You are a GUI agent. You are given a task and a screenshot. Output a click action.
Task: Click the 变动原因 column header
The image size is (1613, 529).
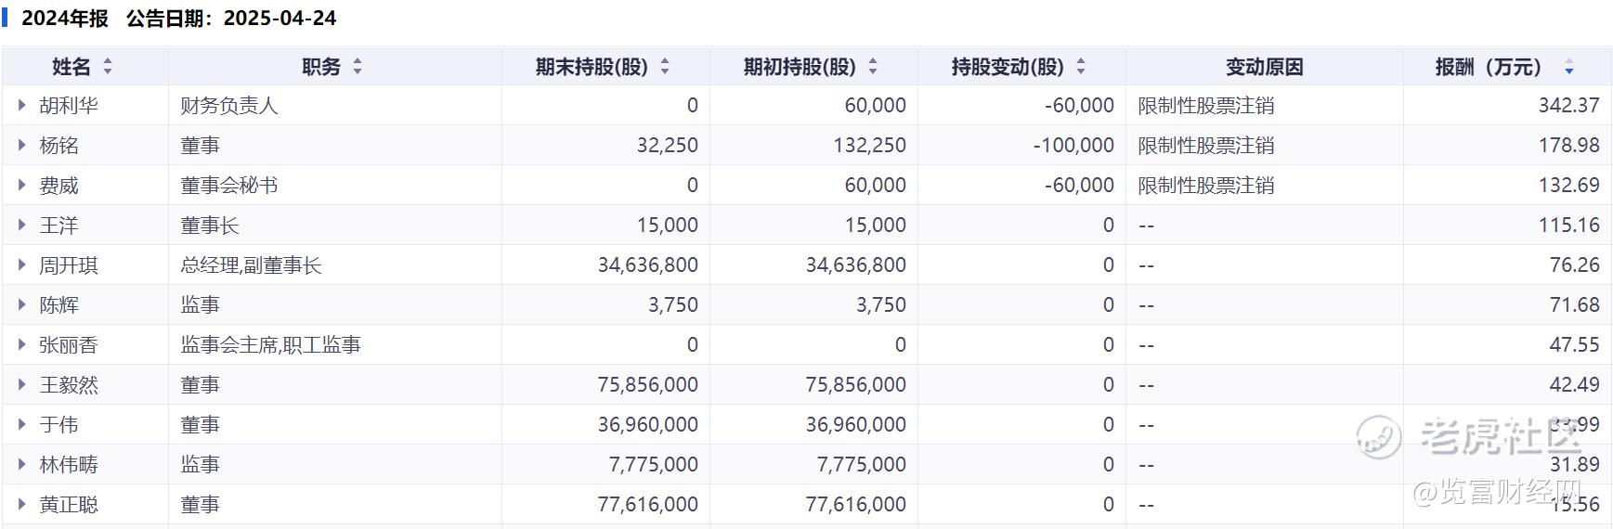[1264, 67]
